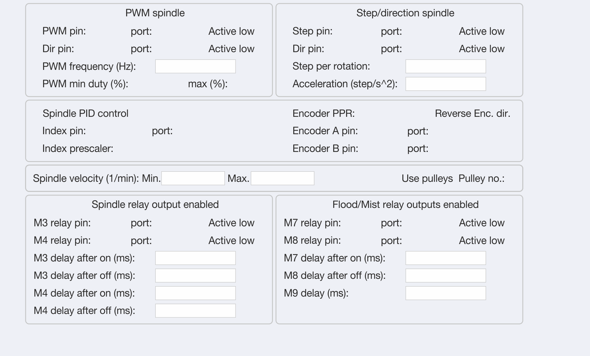590x356 pixels.
Task: Select the M8 delay after off field
Action: (445, 276)
